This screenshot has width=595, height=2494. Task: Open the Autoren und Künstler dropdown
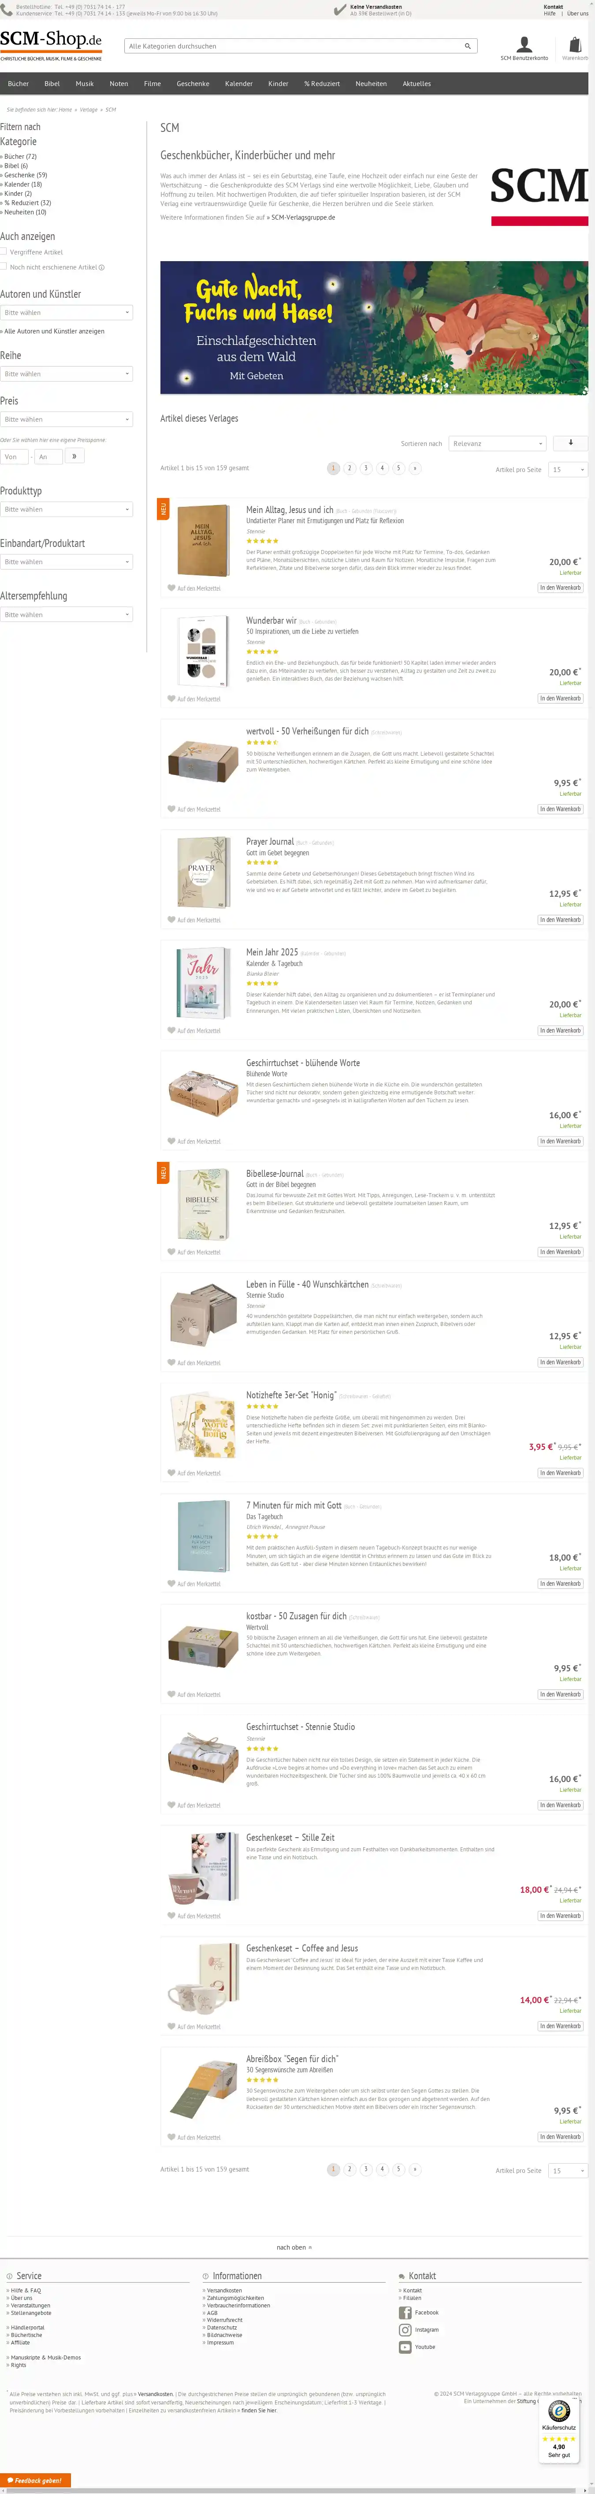coord(67,313)
